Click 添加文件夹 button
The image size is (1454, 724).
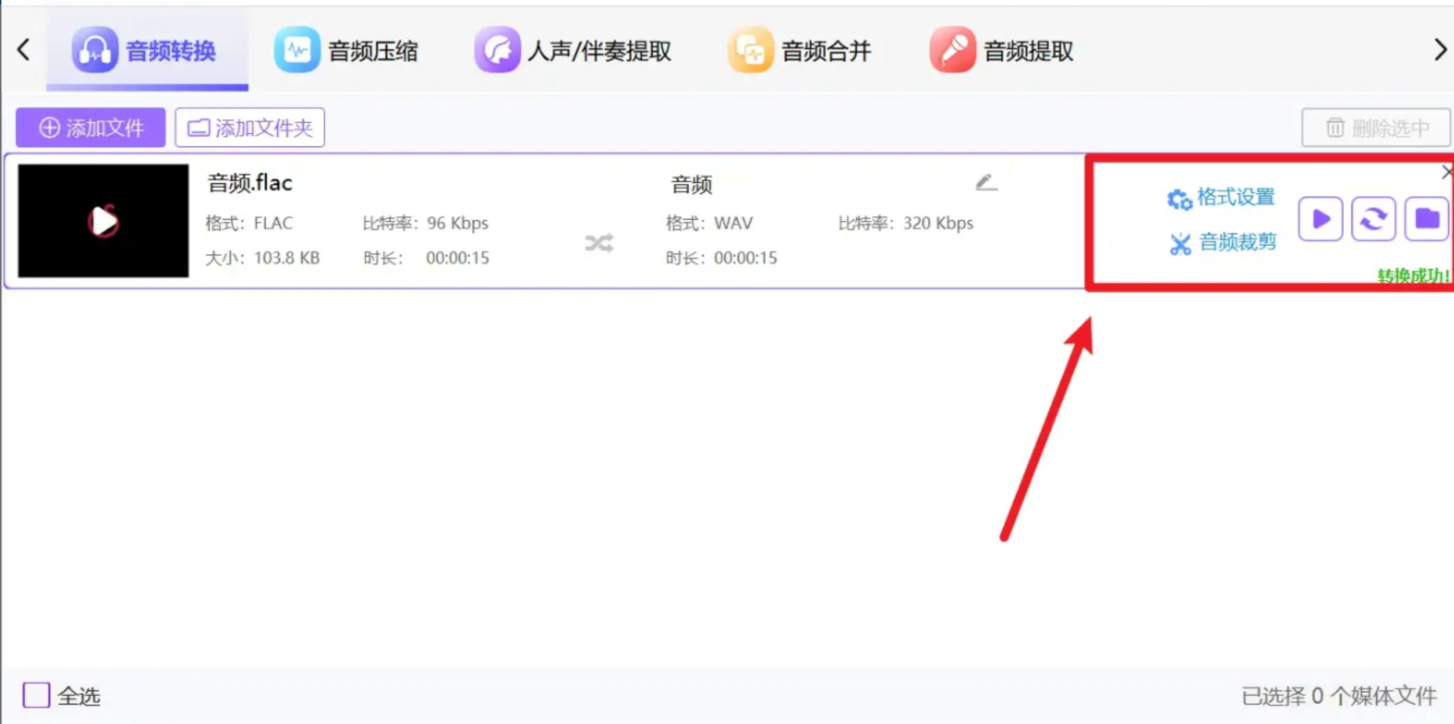click(250, 127)
